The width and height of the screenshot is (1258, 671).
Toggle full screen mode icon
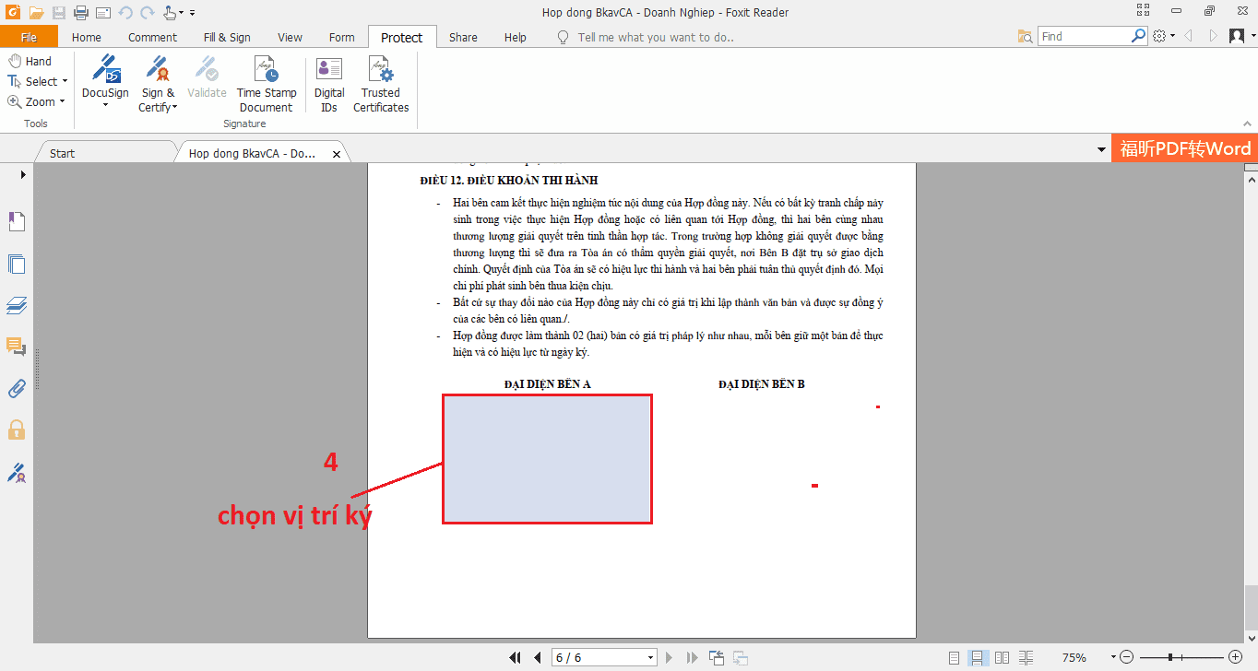click(1144, 12)
